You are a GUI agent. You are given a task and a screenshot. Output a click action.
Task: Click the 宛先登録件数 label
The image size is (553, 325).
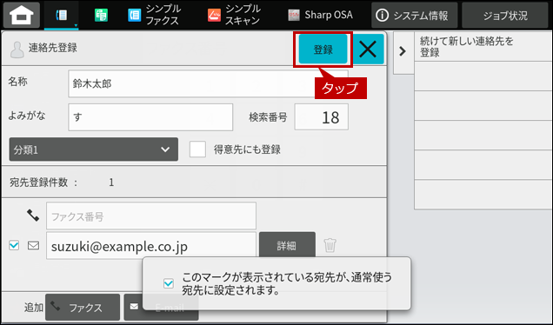click(38, 182)
